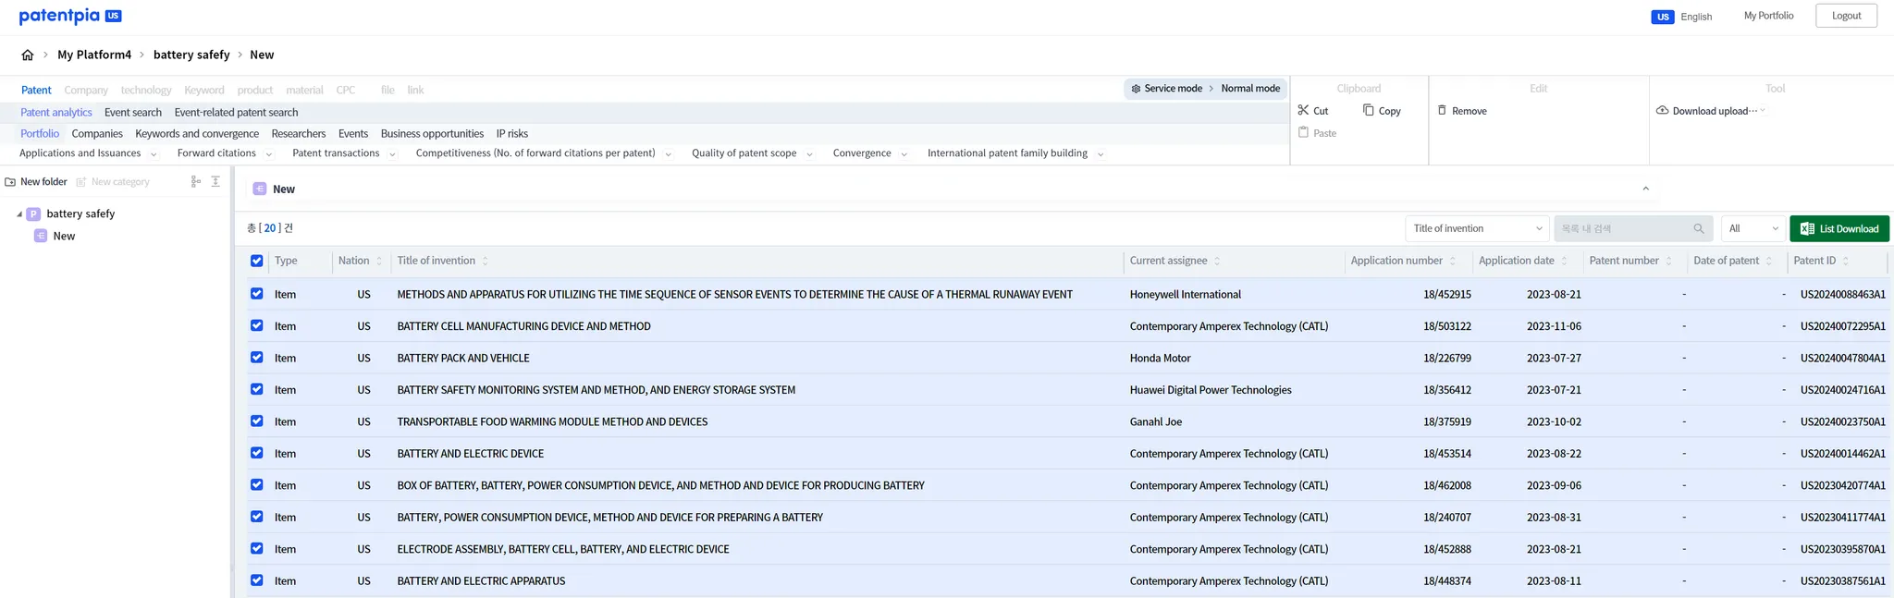
Task: Click the Copy icon in Clipboard
Action: (x=1369, y=110)
